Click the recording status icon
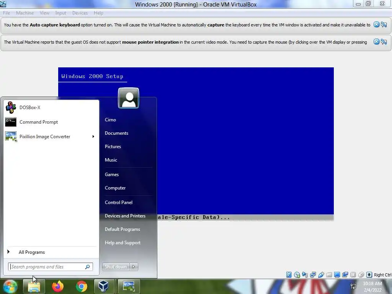This screenshot has width=392, height=294. click(345, 275)
